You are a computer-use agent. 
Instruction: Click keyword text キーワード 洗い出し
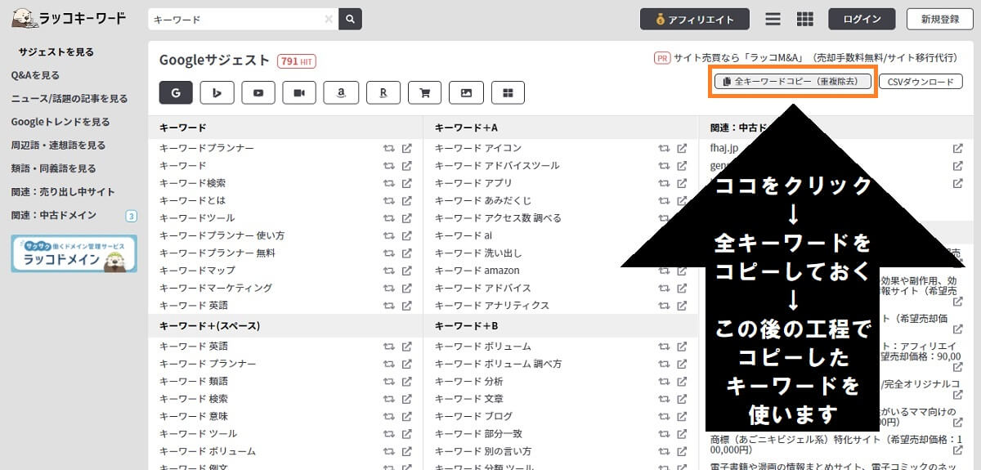pyautogui.click(x=478, y=253)
